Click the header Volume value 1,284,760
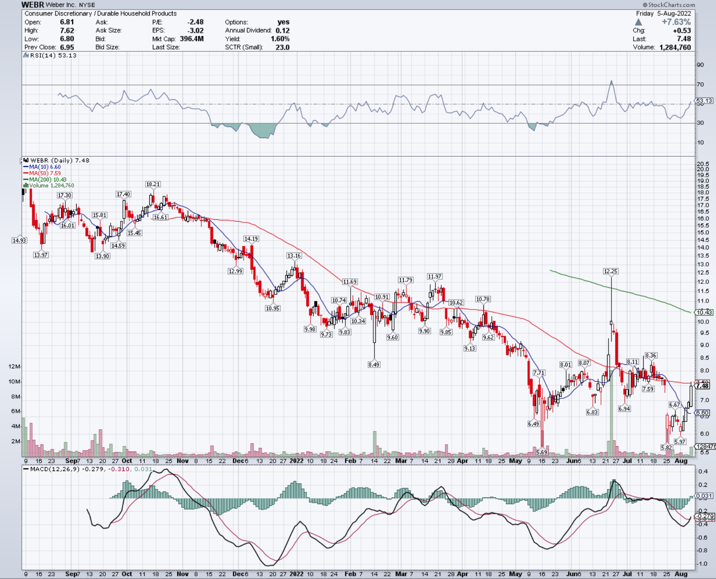 pos(675,47)
